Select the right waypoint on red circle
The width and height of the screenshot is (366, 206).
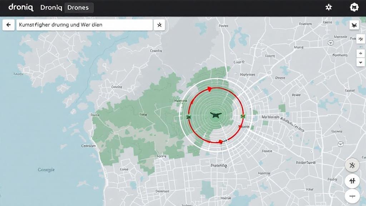coord(243,116)
